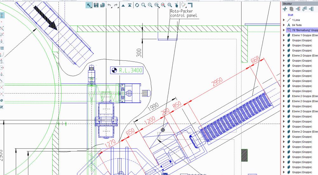318x175 pixels.
Task: Expand the 1 Linie tree node
Action: 284,20
